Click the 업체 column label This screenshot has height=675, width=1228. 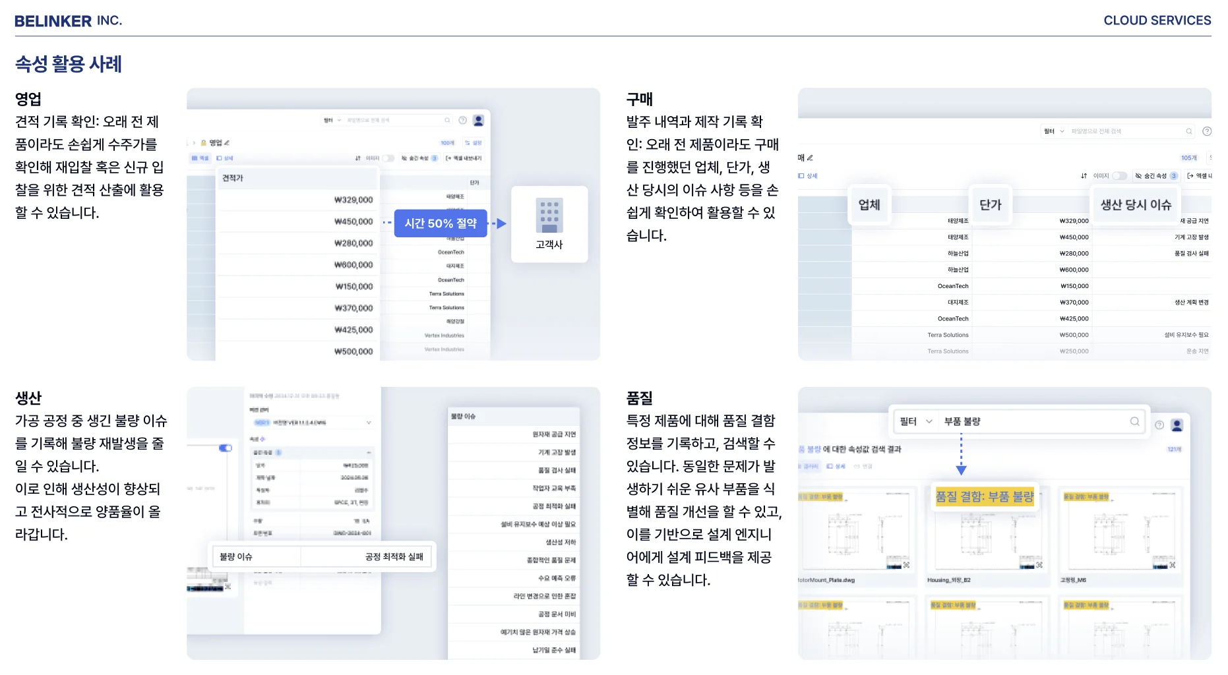pos(869,205)
